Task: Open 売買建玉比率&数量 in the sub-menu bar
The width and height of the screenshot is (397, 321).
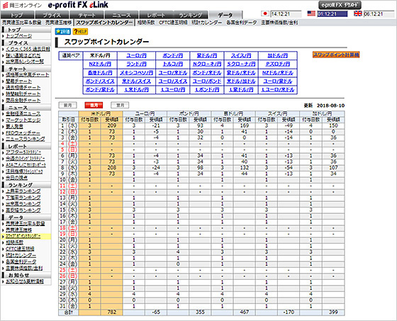Action: pyautogui.click(x=22, y=23)
